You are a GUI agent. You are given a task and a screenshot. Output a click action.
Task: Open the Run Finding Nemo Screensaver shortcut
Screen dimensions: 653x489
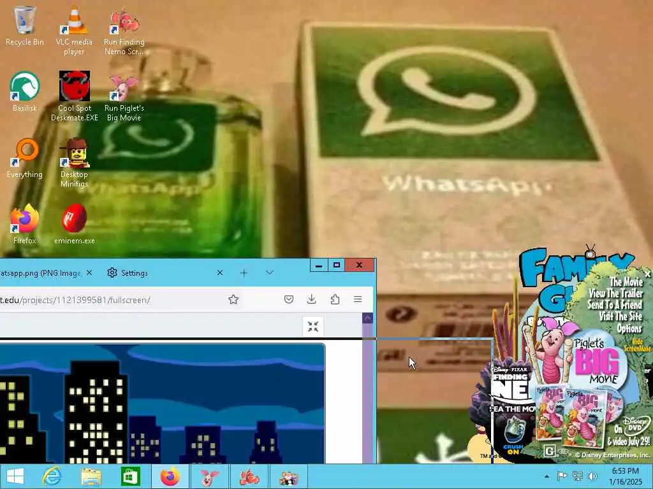click(124, 30)
